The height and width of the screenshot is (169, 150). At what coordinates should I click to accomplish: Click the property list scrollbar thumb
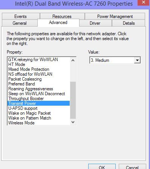(x=73, y=100)
